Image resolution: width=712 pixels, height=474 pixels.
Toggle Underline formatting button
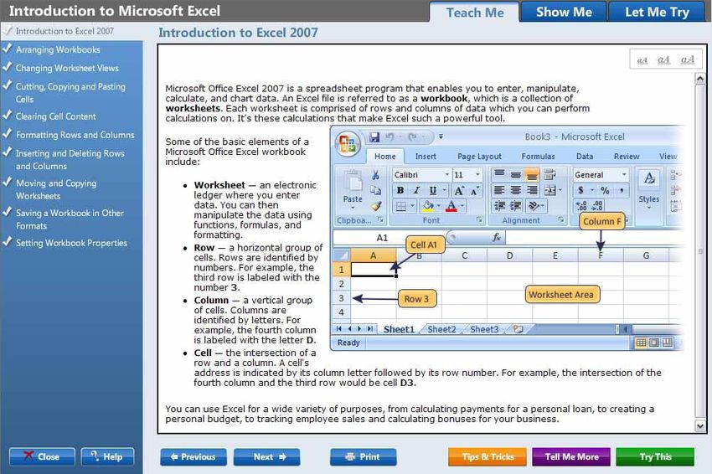coord(433,191)
